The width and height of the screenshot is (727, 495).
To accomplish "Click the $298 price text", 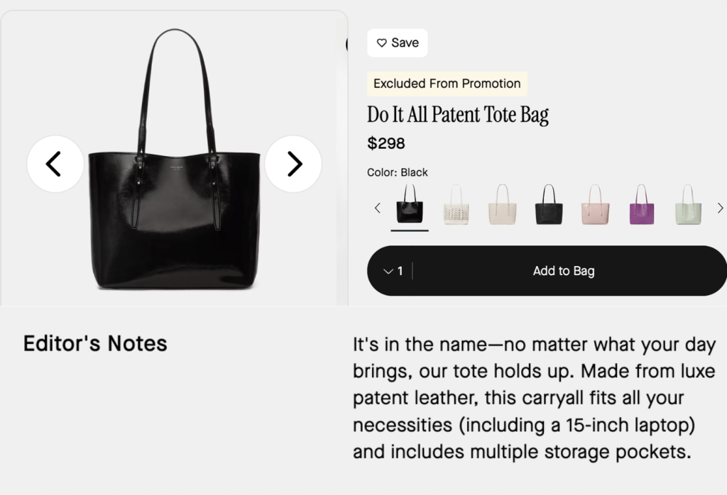I will [386, 144].
